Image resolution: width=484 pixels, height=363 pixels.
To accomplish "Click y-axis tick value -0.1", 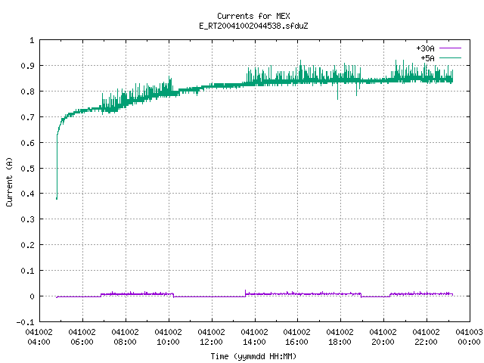I will [x=25, y=322].
